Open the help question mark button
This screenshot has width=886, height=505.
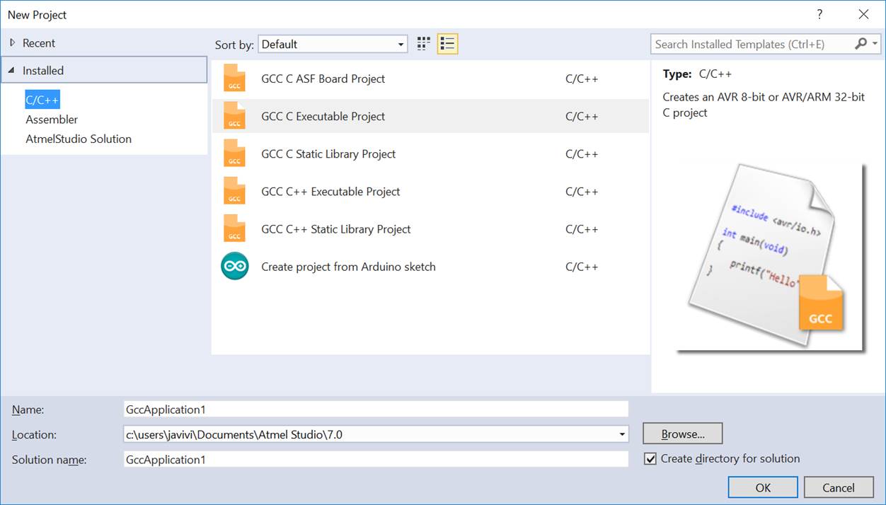point(819,14)
